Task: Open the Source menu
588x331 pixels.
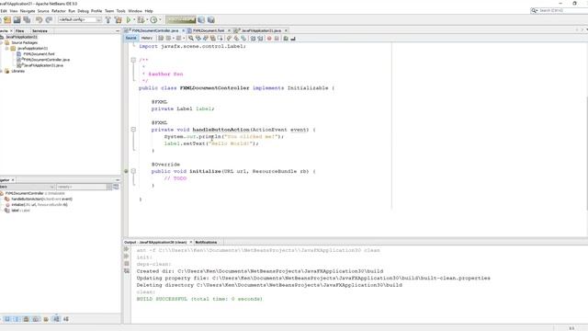Action: click(x=43, y=11)
